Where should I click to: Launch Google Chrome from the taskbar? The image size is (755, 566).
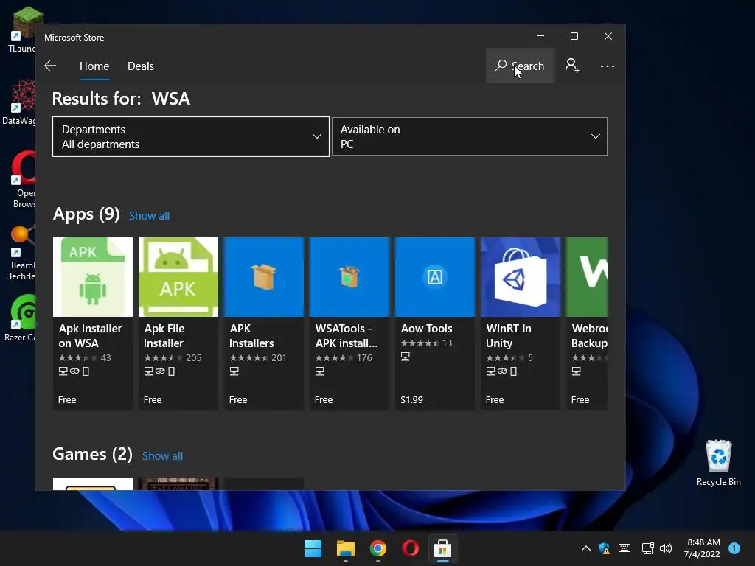(378, 548)
